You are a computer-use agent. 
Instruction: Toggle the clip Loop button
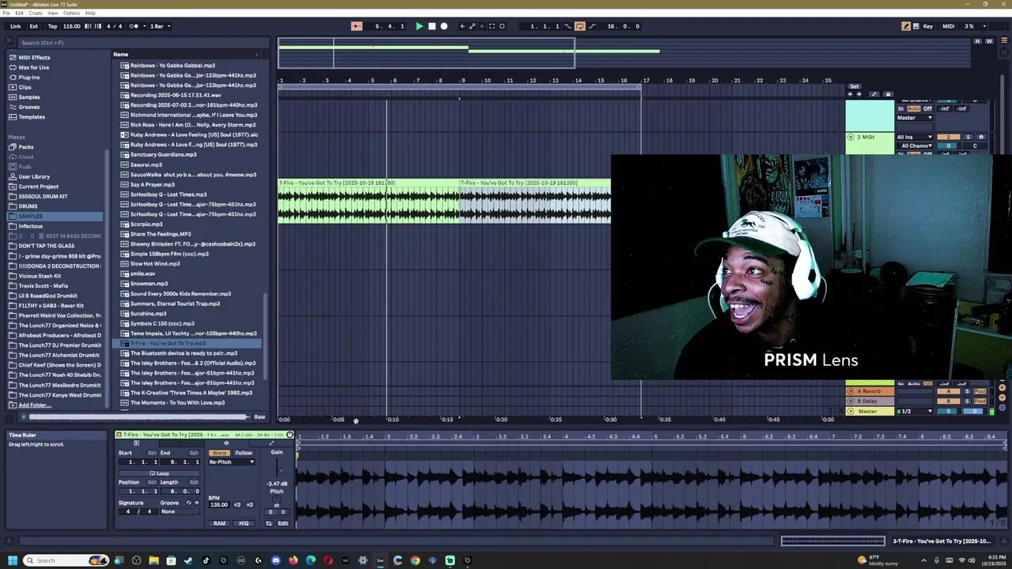click(x=159, y=473)
